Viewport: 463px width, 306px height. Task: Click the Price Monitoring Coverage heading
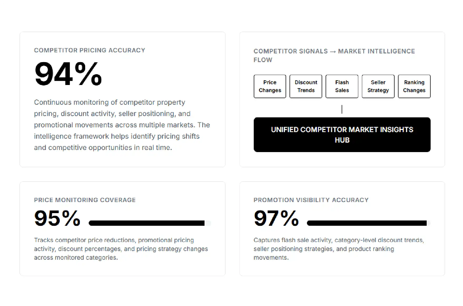coord(85,200)
